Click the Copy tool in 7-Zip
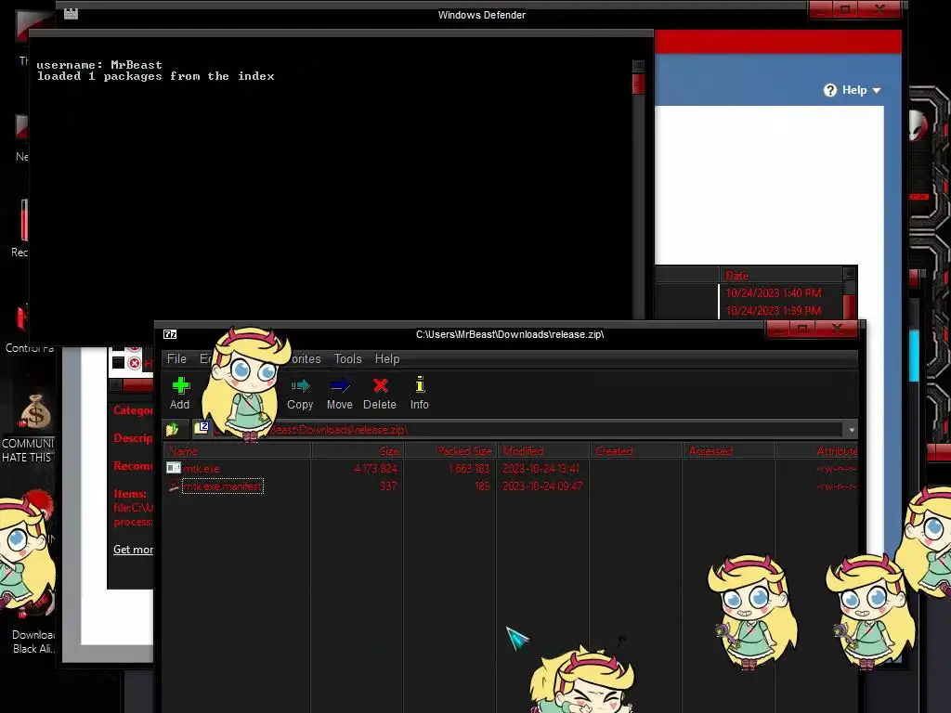 300,393
